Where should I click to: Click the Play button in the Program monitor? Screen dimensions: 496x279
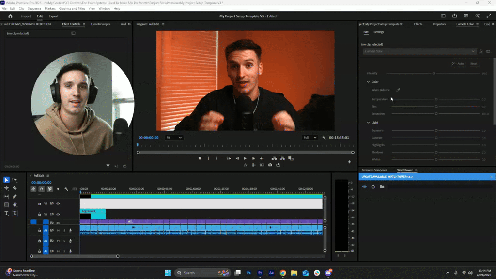245,158
